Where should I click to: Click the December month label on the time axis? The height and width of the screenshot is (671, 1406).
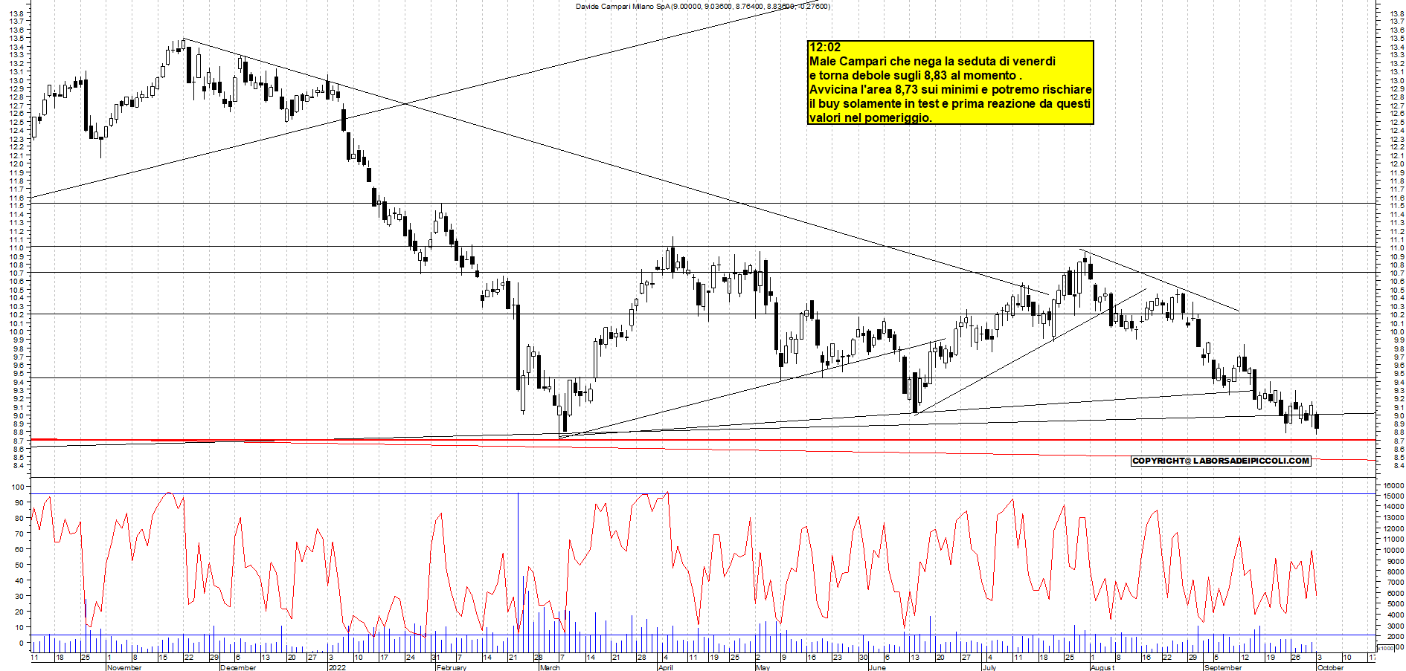(x=238, y=667)
